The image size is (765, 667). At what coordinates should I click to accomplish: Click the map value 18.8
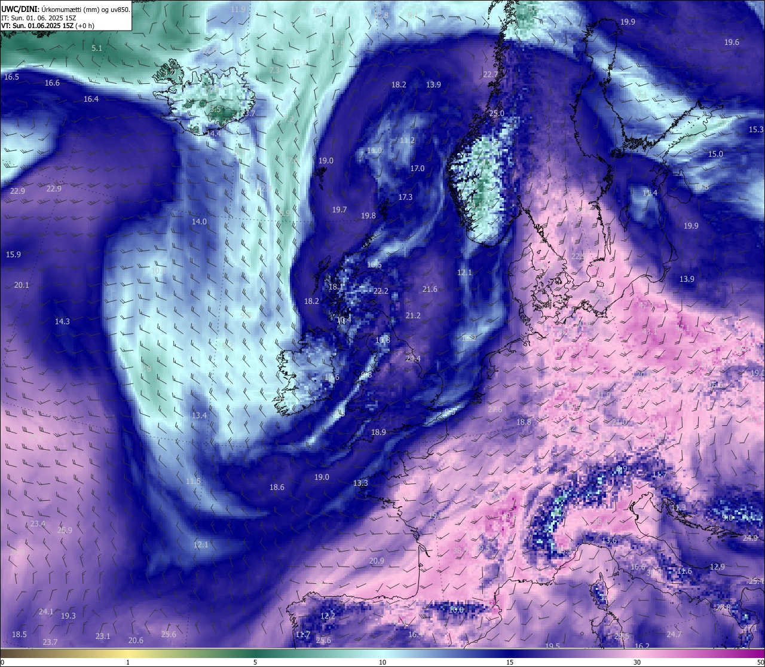point(524,422)
